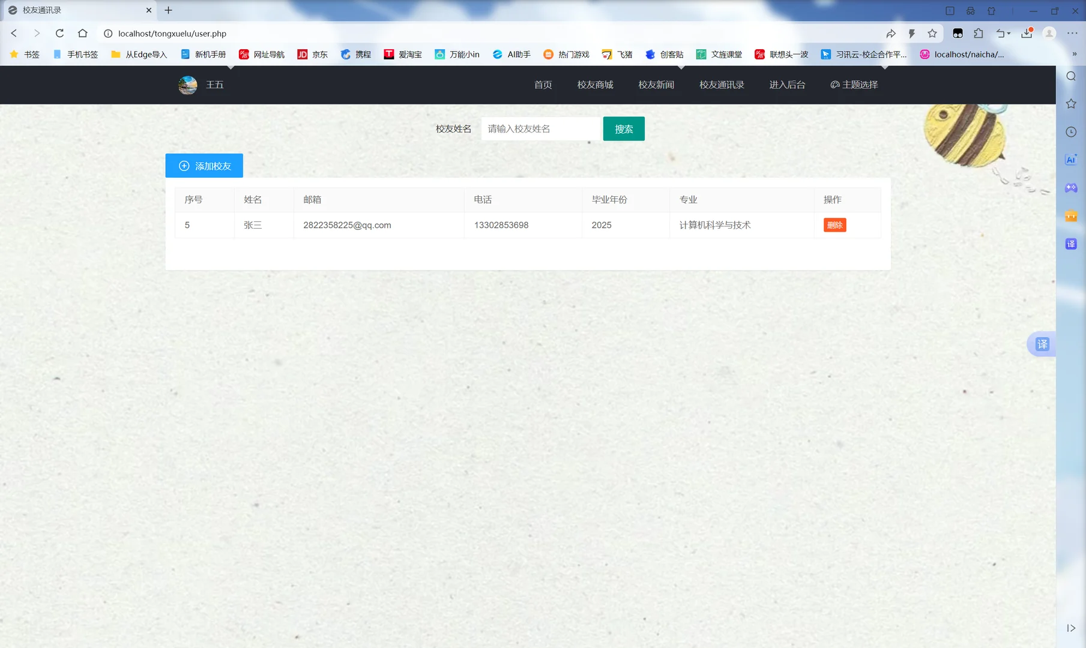Open the floating translate bubble on the right

click(1042, 344)
